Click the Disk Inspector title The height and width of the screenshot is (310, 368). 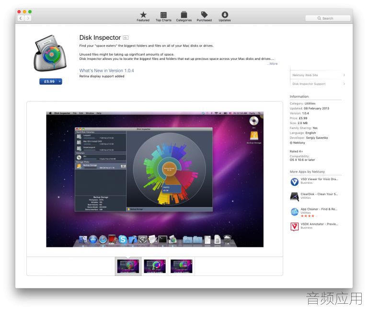[100, 37]
